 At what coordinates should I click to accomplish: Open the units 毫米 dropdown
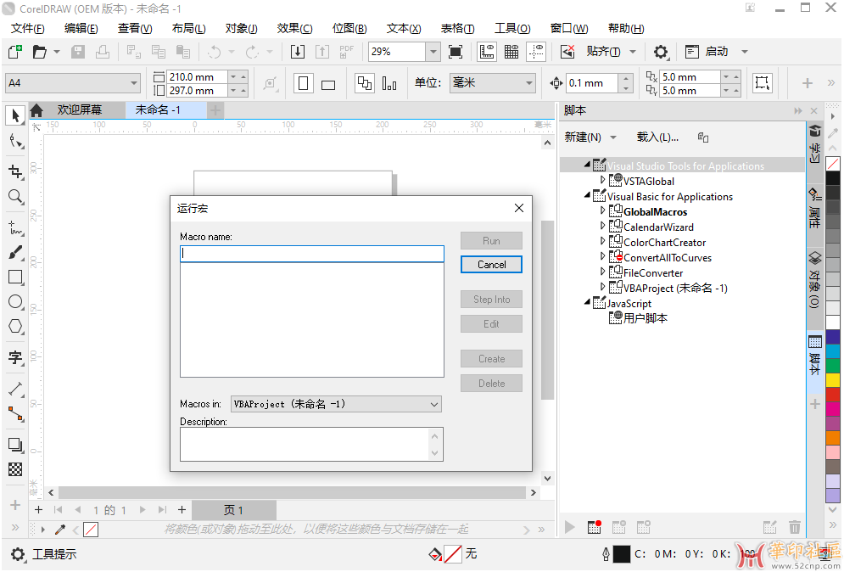pyautogui.click(x=529, y=83)
